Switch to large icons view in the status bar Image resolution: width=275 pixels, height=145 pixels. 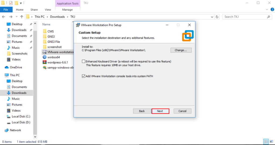(x=271, y=142)
